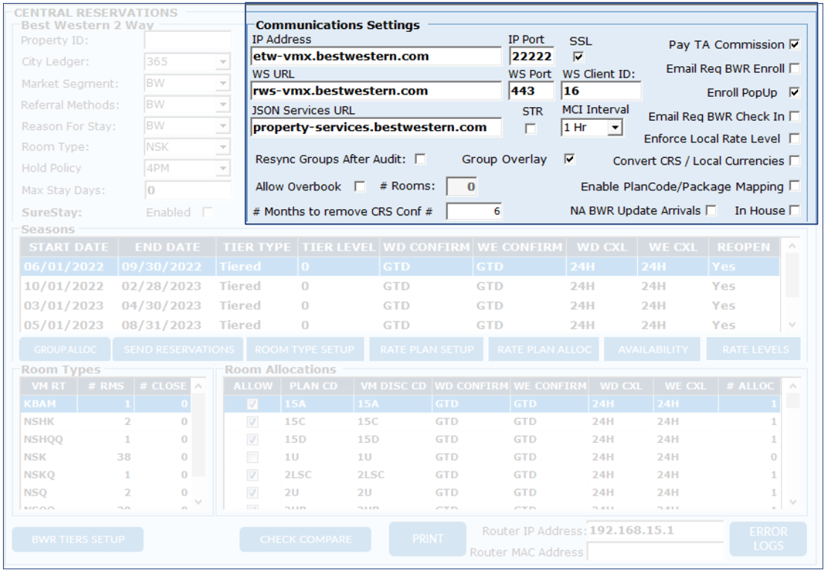Enable Enforce Local Rate Level
827x573 pixels.
pos(794,138)
